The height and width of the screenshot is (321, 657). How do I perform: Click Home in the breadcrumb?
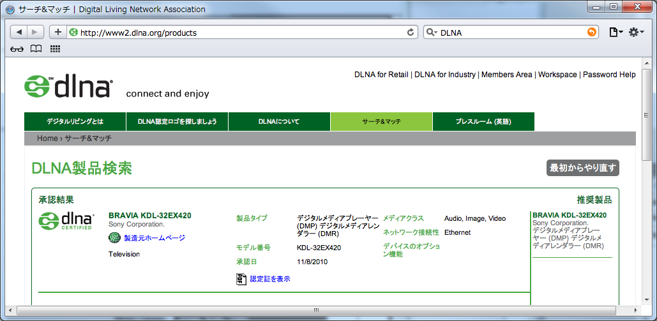pos(47,138)
